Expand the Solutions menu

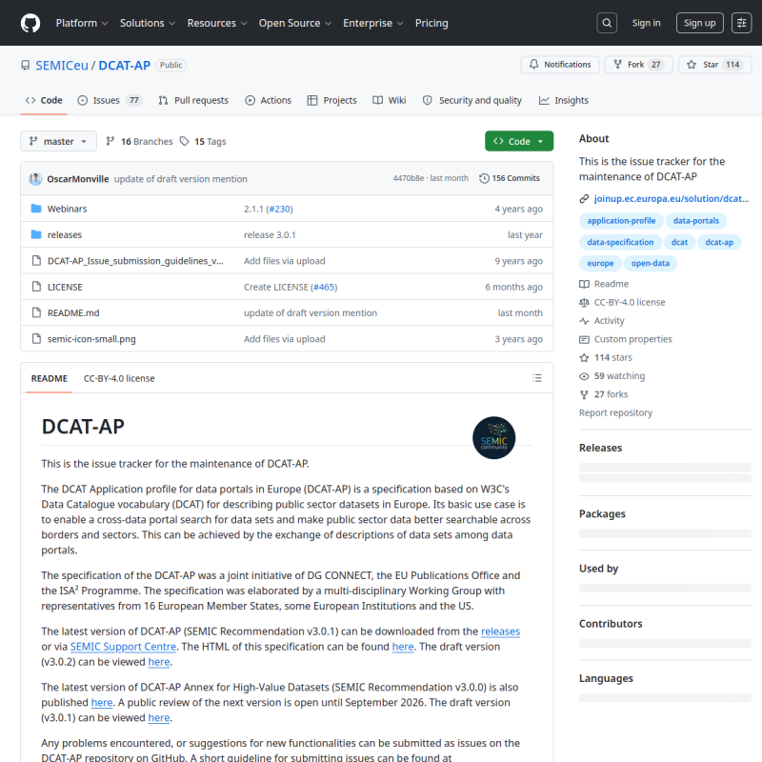(148, 23)
